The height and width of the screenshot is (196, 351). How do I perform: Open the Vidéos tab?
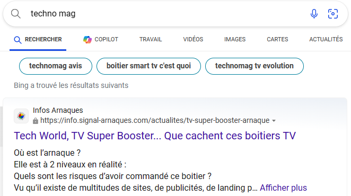(193, 39)
